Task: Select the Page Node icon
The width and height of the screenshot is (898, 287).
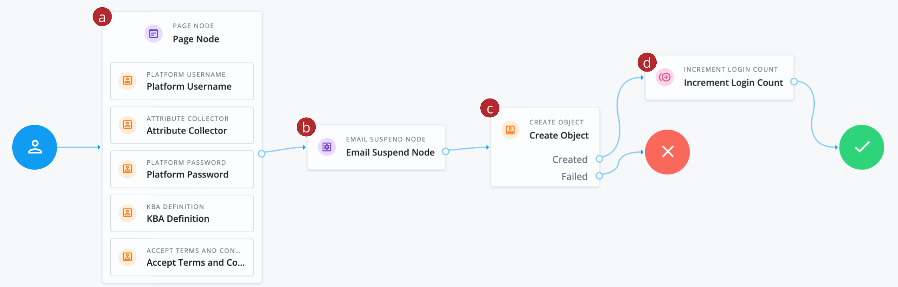Action: pyautogui.click(x=154, y=33)
